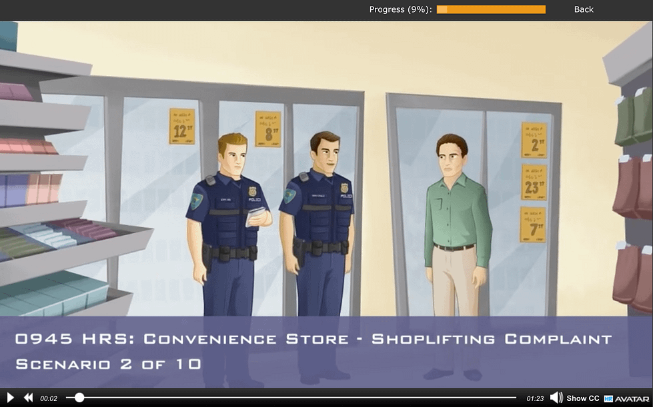Play the training video
Image resolution: width=653 pixels, height=407 pixels.
click(x=10, y=398)
